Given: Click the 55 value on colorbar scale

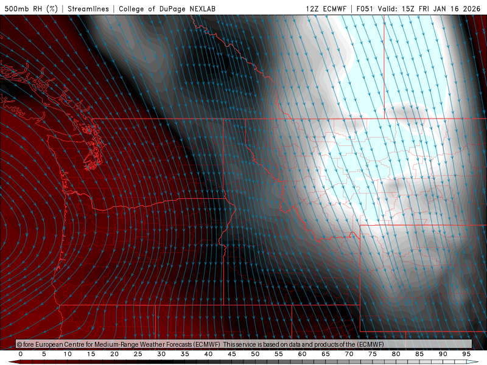Looking at the screenshot, I should pyautogui.click(x=278, y=354).
